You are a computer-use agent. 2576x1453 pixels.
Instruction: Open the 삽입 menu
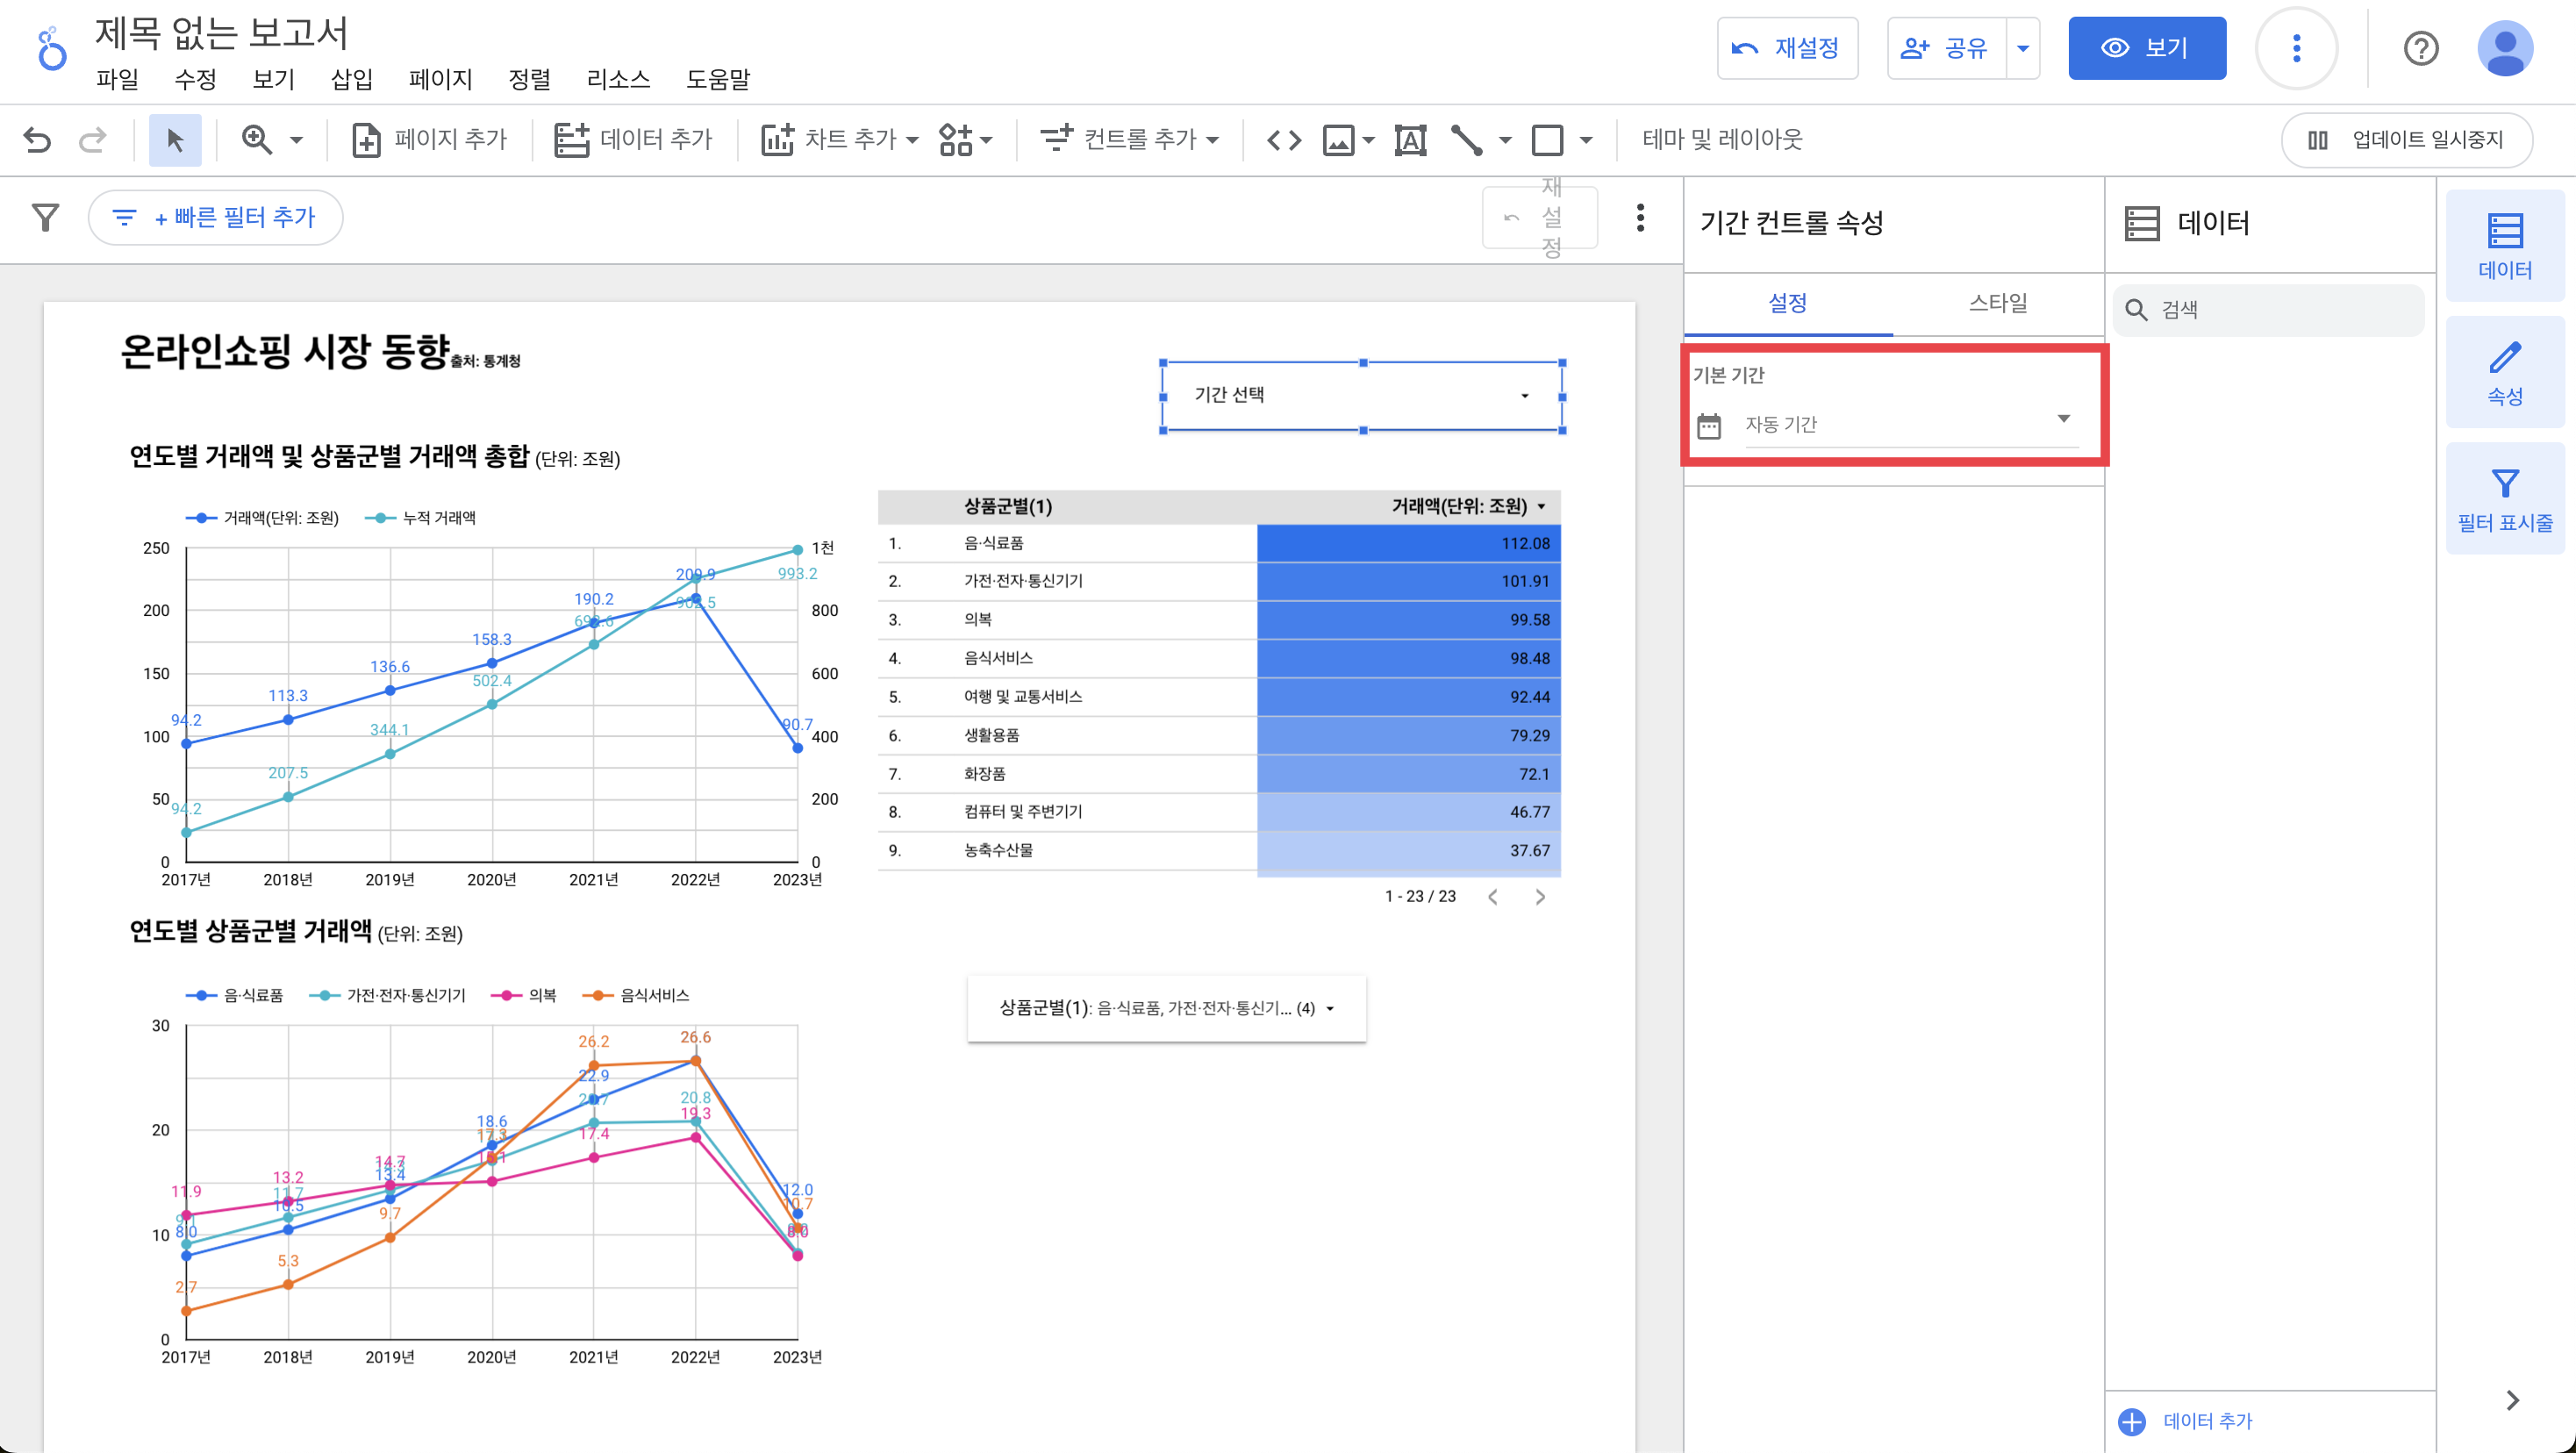tap(351, 79)
